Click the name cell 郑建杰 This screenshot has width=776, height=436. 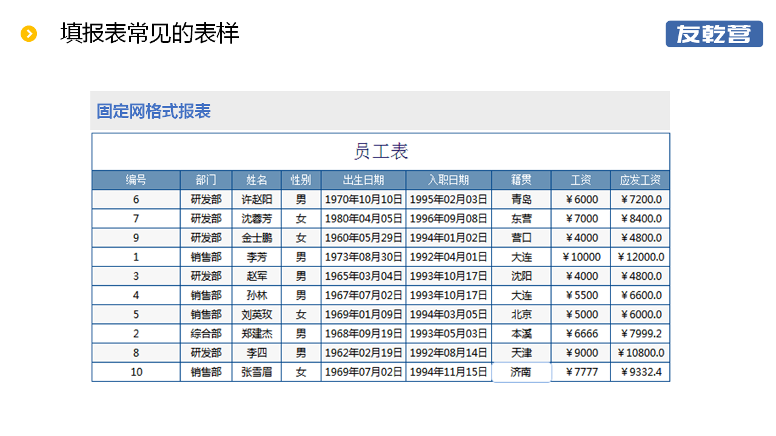coord(257,334)
